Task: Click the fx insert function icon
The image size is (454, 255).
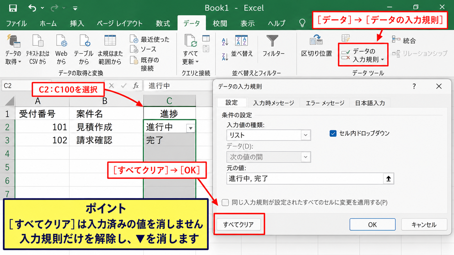Action: (x=136, y=86)
